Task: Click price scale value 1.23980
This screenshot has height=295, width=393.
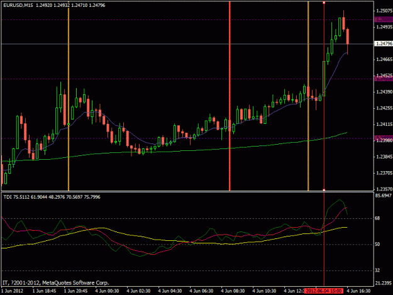Action: pos(384,141)
